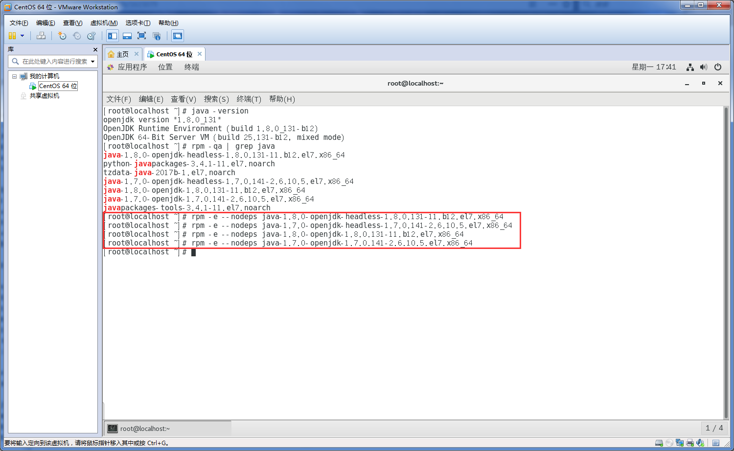Open terminal 查看(V) menu
This screenshot has height=451, width=734.
[x=183, y=99]
